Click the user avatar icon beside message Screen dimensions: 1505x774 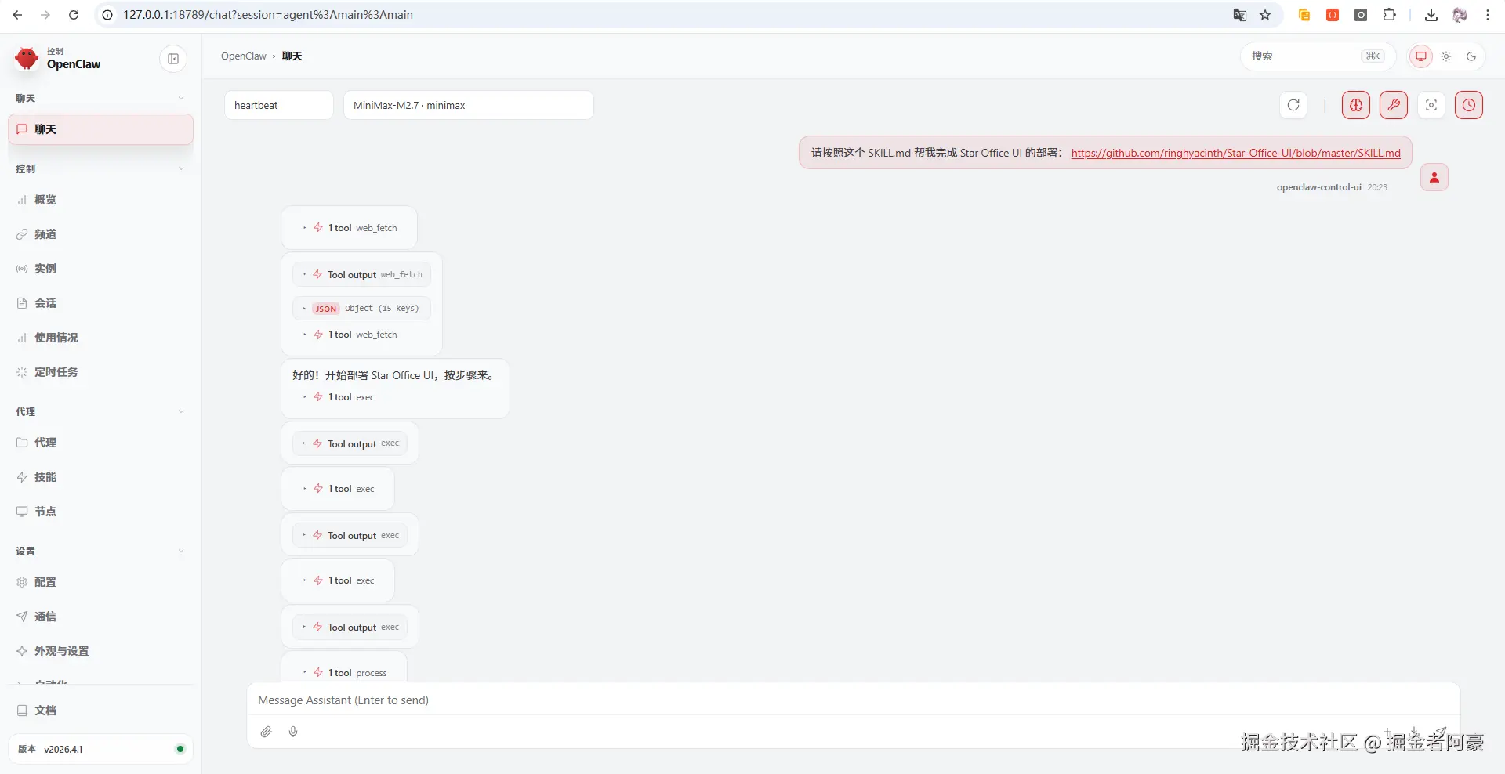click(x=1434, y=177)
